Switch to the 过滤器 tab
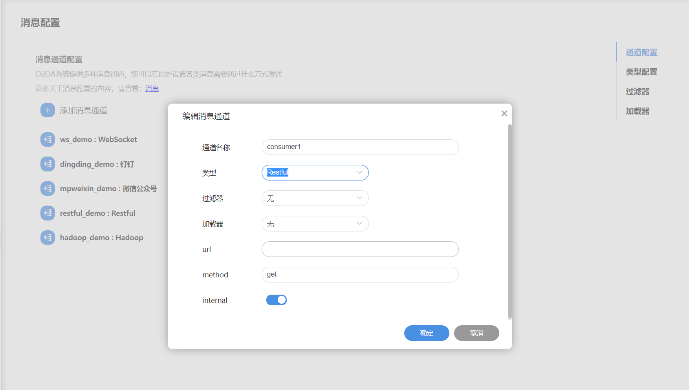689x390 pixels. 638,91
